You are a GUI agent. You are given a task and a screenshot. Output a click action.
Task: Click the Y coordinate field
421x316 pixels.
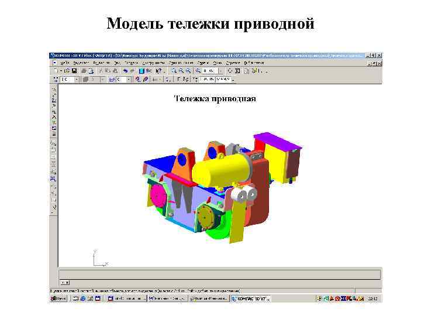223,79
